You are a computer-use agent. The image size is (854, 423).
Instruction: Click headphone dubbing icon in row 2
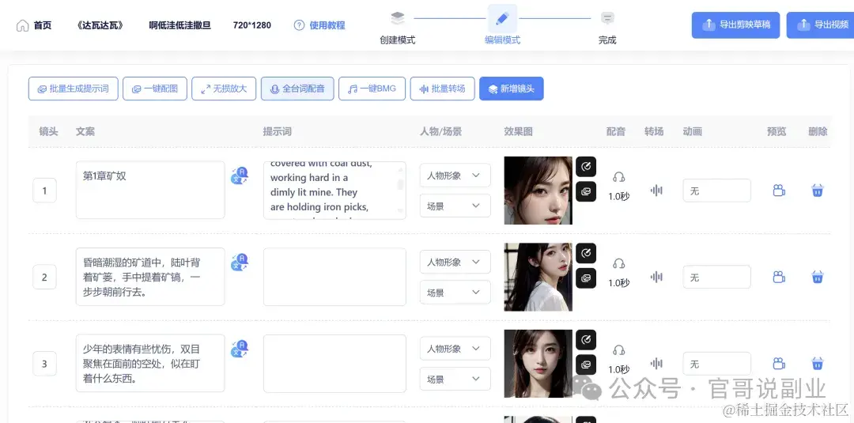(618, 263)
